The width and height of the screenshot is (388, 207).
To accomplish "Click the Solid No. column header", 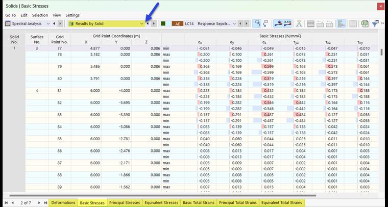I will (x=14, y=39).
